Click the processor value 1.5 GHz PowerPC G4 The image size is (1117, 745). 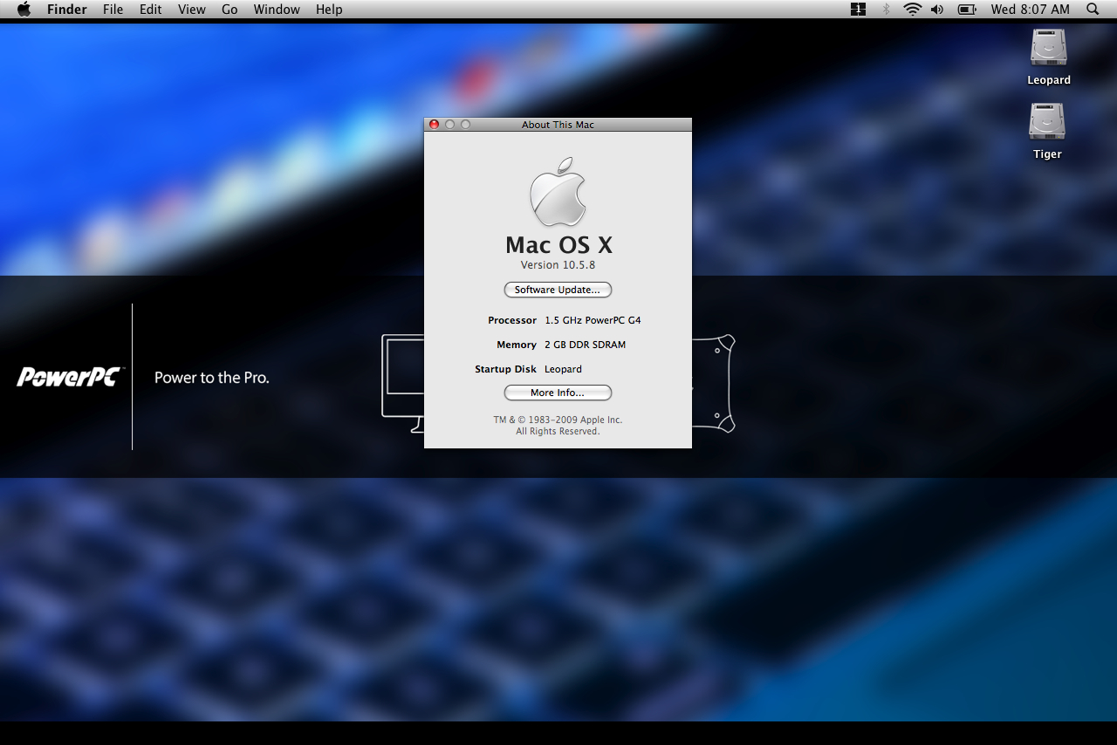coord(593,320)
